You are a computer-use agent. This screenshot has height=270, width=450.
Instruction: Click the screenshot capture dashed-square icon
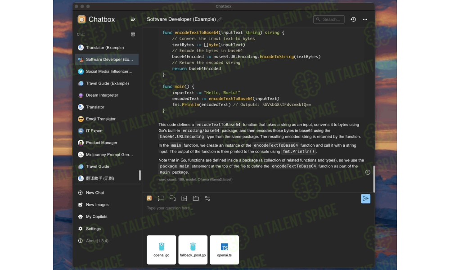(x=161, y=198)
